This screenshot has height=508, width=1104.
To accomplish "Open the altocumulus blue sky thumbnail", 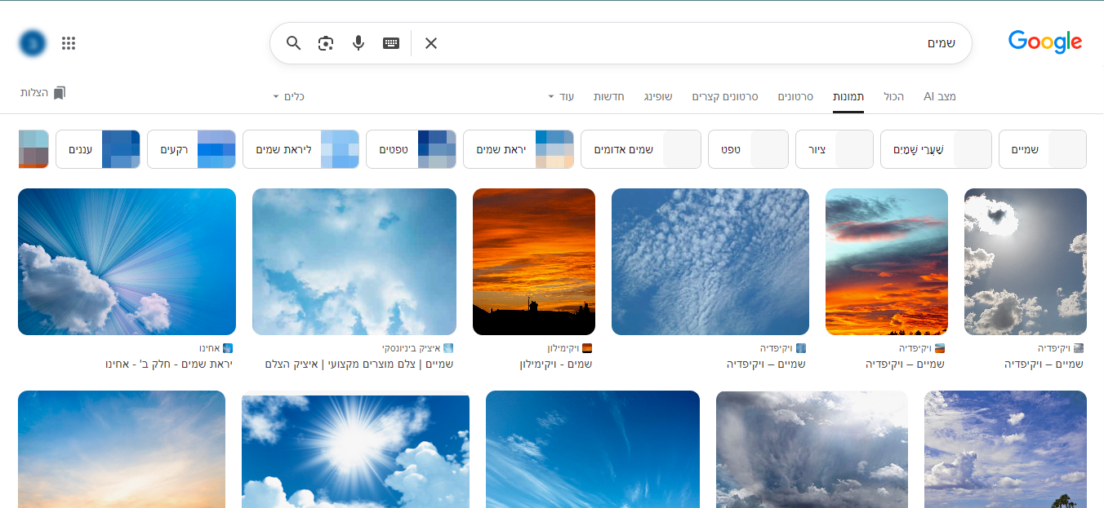I will [710, 262].
